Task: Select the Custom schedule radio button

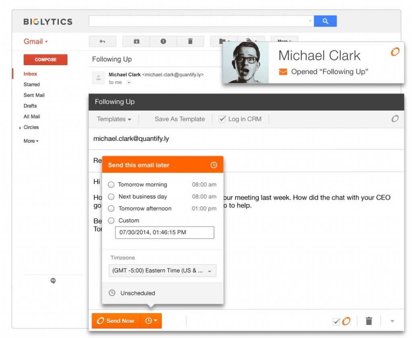Action: (111, 221)
